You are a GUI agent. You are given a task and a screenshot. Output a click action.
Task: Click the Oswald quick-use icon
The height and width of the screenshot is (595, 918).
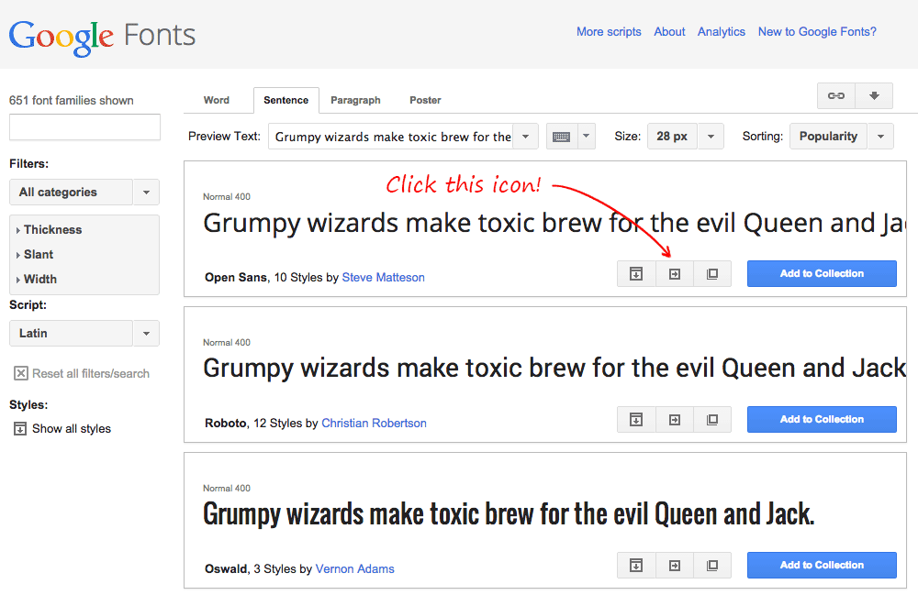click(675, 565)
